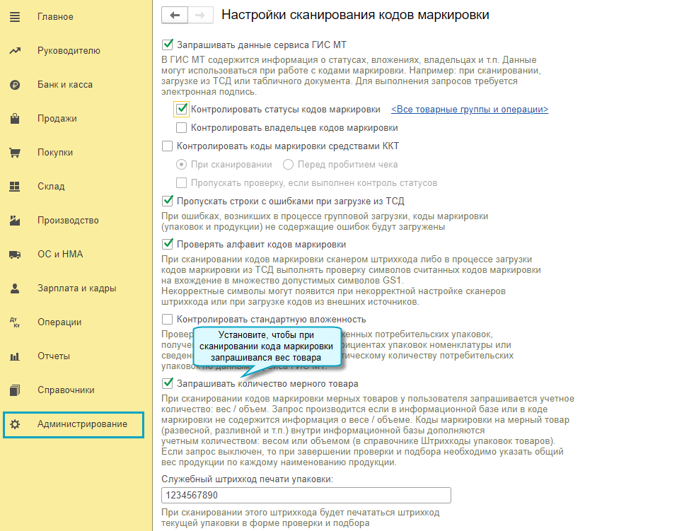Viewport: 684px width, 531px height.
Task: Go back with the left arrow button
Action: click(175, 16)
